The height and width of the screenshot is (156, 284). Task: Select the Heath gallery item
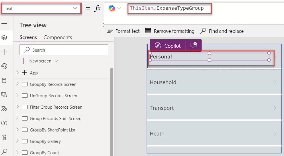214,133
